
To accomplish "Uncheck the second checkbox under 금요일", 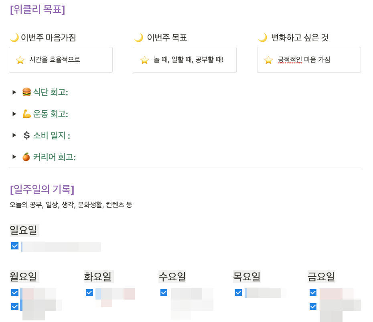I will pos(313,306).
